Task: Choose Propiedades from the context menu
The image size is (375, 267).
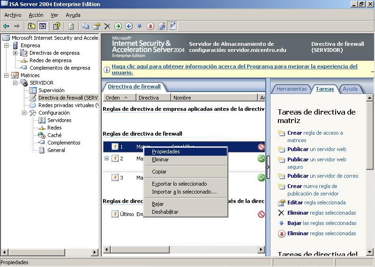Action: click(166, 152)
